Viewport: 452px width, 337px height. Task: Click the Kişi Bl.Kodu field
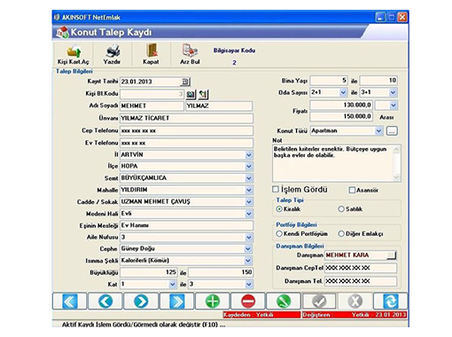point(152,94)
